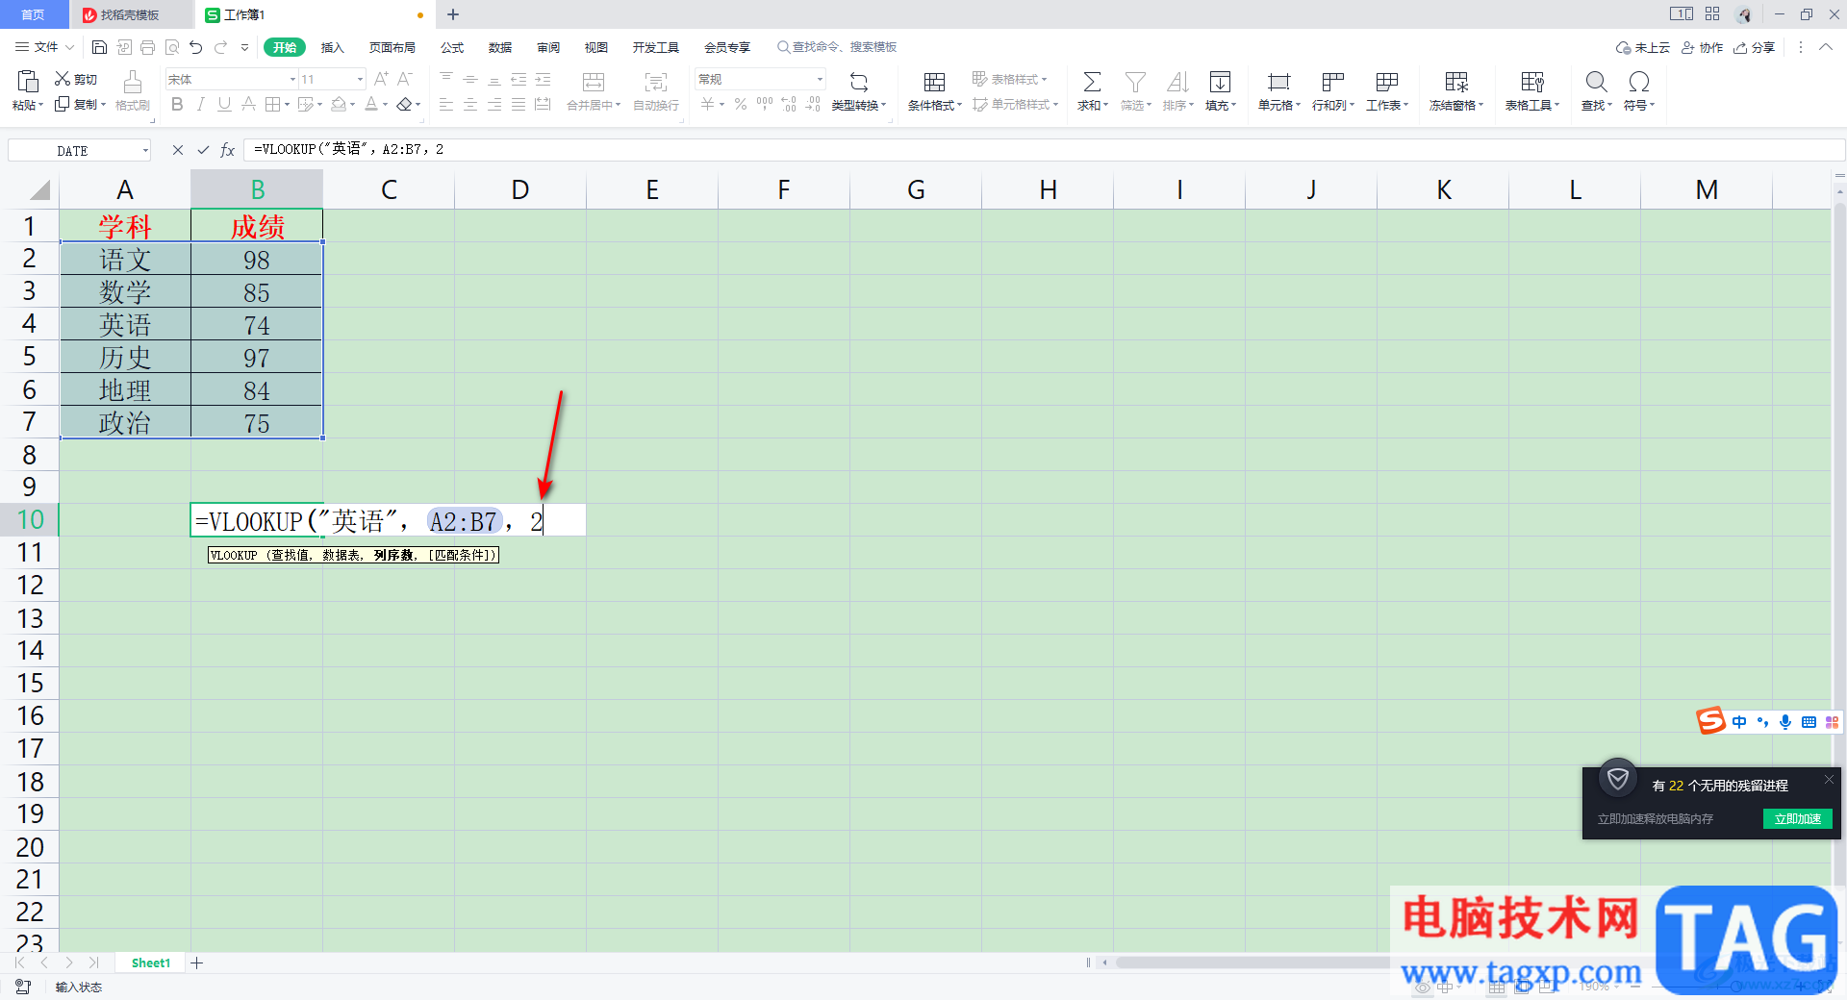Viewport: 1847px width, 1000px height.
Task: Click the Sum sigma icon
Action: tap(1093, 82)
